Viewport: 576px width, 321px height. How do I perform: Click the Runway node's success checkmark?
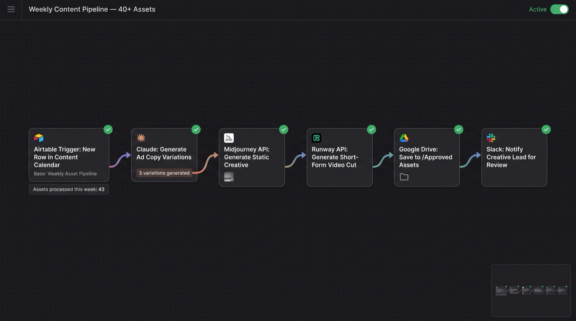click(372, 129)
